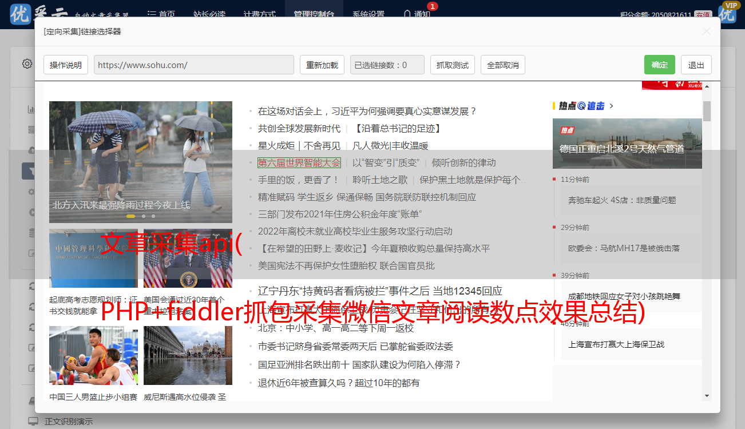Select the first active carousel dot
The height and width of the screenshot is (429, 745).
[130, 216]
